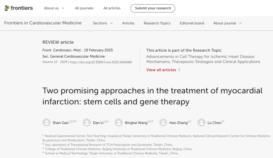This screenshot has height=158, width=273.
Task: Click the Frontiers in Cardiovascular Medicine title
Action: point(43,23)
